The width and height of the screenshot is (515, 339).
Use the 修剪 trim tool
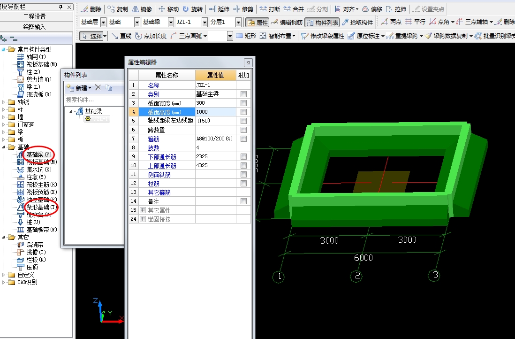243,9
